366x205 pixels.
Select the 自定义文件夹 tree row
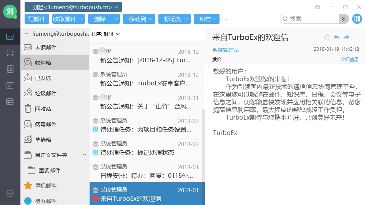55,155
